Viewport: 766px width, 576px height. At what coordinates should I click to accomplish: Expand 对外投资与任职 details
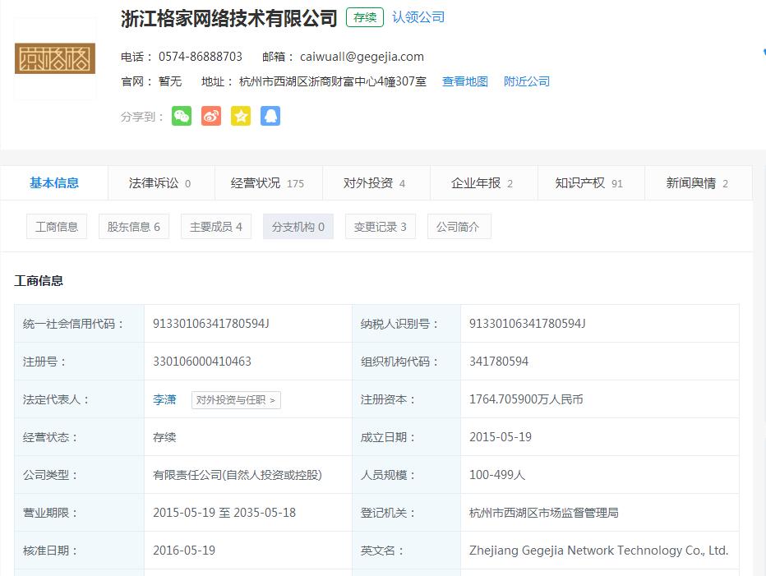click(236, 400)
